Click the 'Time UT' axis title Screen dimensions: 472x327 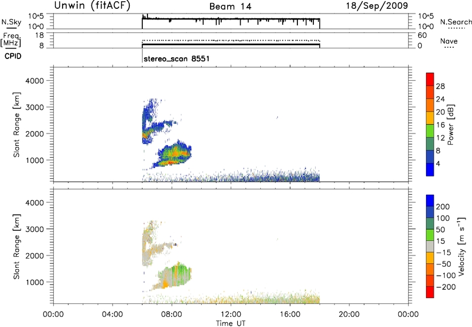(231, 323)
